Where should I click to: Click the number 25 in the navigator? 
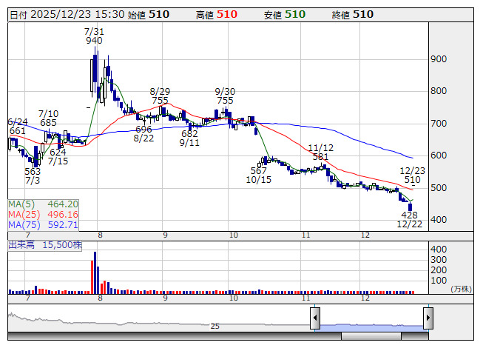[x=215, y=326]
